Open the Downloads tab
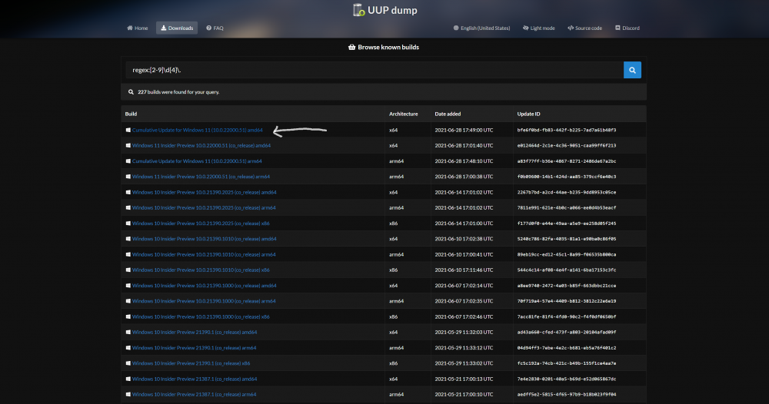The height and width of the screenshot is (404, 769). [177, 28]
